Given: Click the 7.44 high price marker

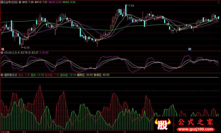Looking at the screenshot, I should click(x=131, y=6).
